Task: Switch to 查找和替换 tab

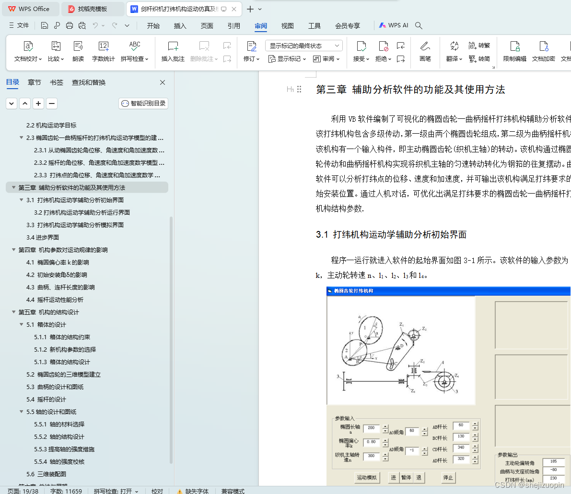Action: [x=89, y=82]
